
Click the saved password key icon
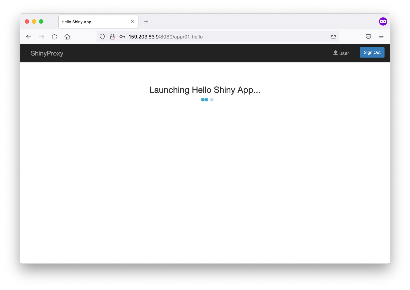coord(122,37)
